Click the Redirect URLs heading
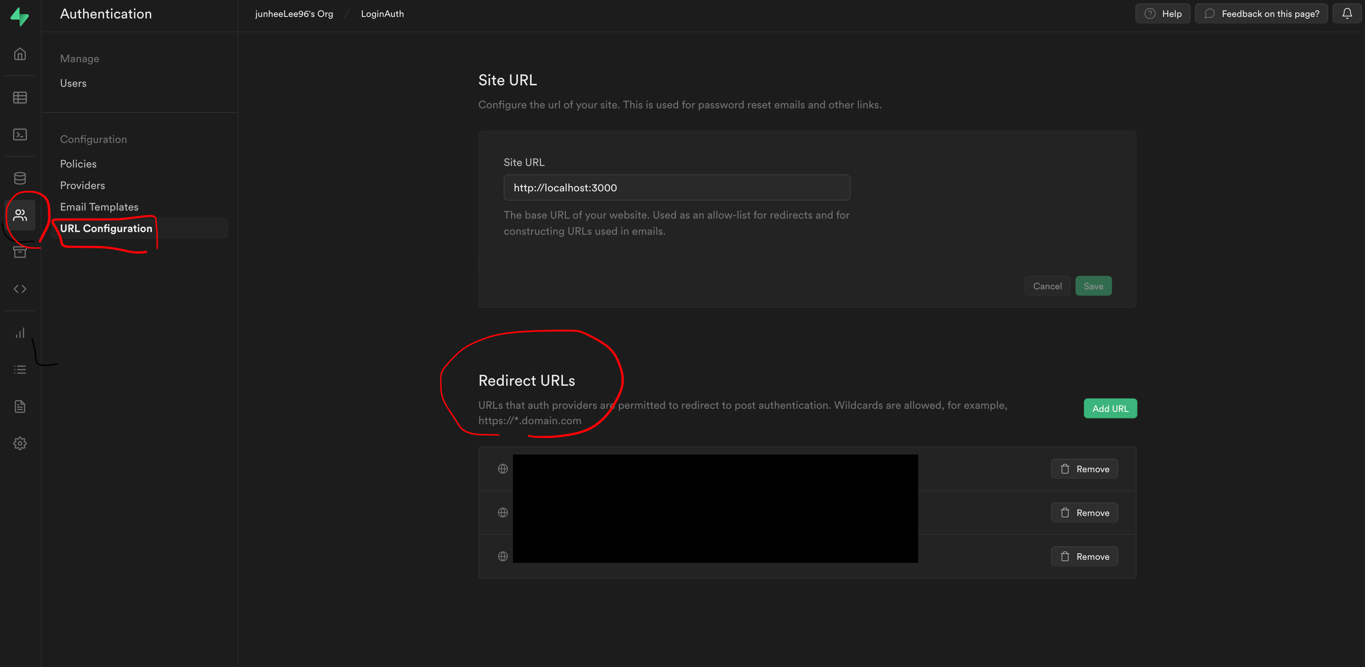 [x=527, y=381]
